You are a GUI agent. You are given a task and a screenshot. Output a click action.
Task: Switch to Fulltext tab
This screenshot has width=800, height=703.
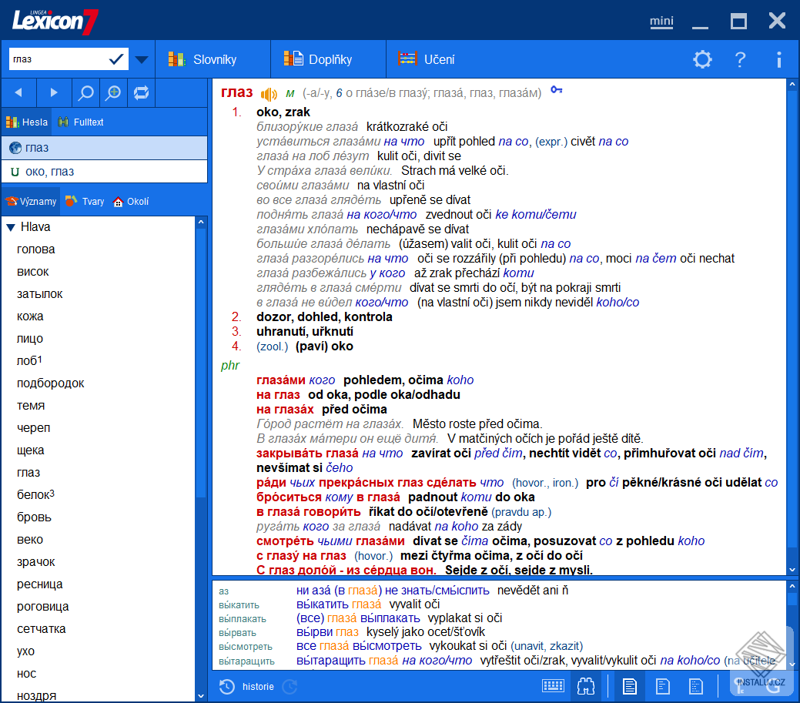(81, 122)
